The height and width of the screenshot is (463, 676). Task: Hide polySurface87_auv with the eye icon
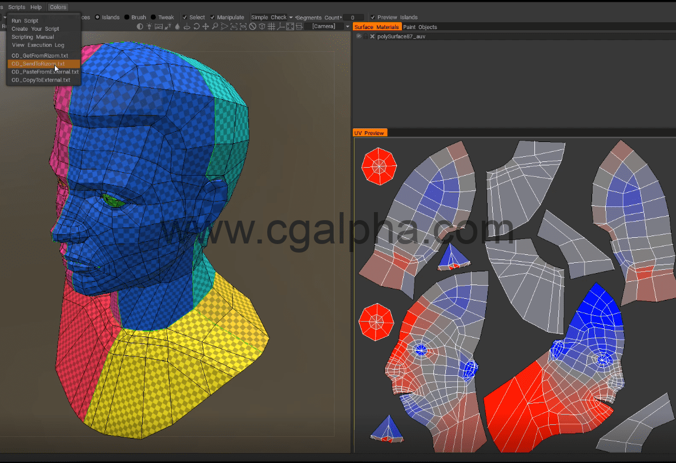click(359, 36)
